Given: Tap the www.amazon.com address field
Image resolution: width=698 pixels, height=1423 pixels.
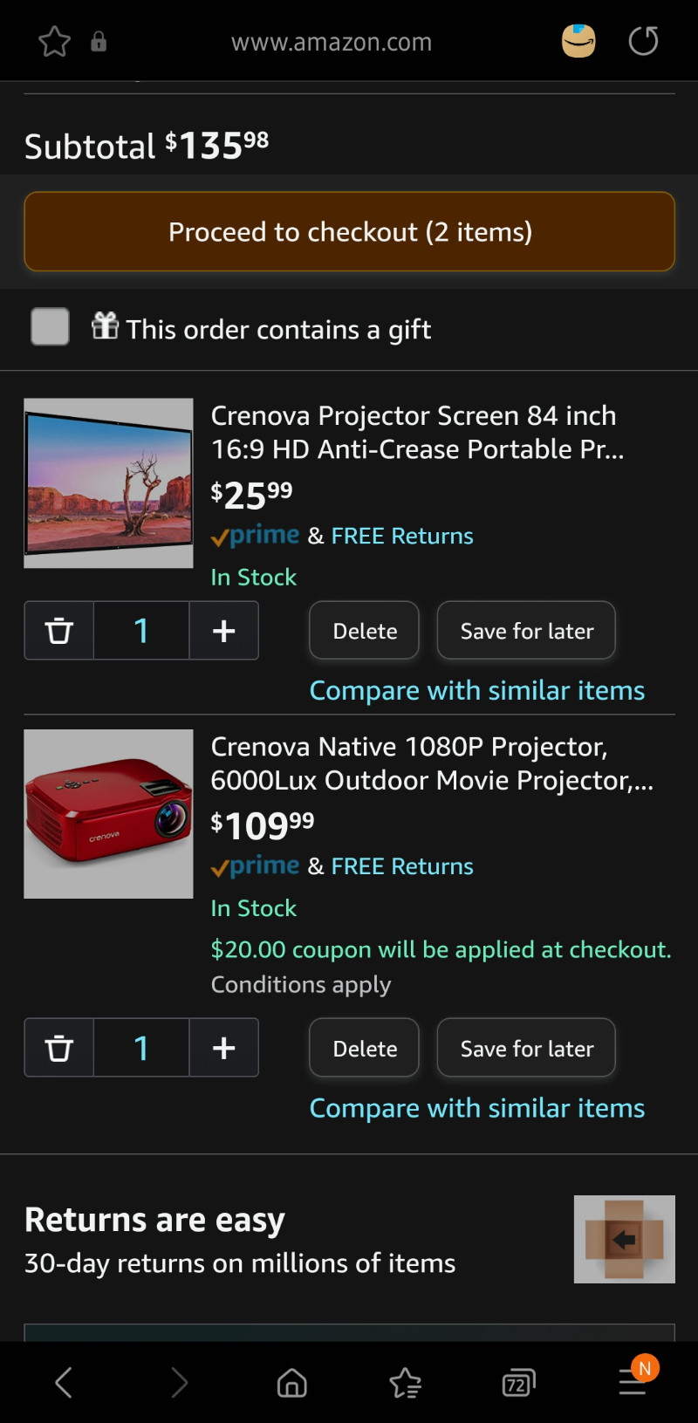Looking at the screenshot, I should point(332,42).
